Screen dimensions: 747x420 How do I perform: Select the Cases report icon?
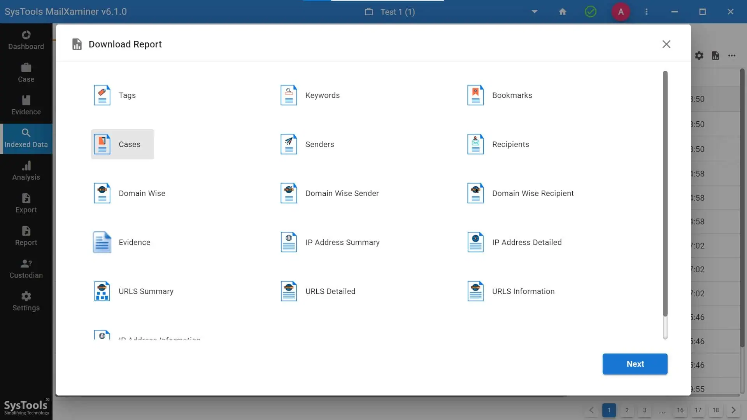[x=102, y=144]
